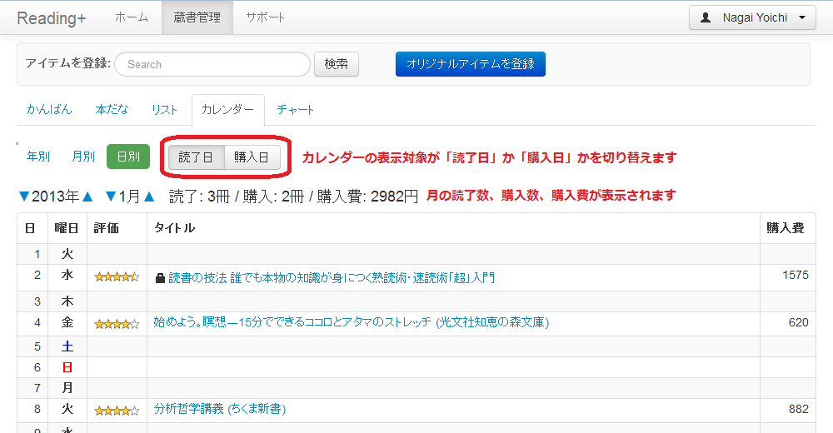Viewport: 833px width, 433px height.
Task: Open the book 始めよう。瞑想 link
Action: tap(352, 322)
